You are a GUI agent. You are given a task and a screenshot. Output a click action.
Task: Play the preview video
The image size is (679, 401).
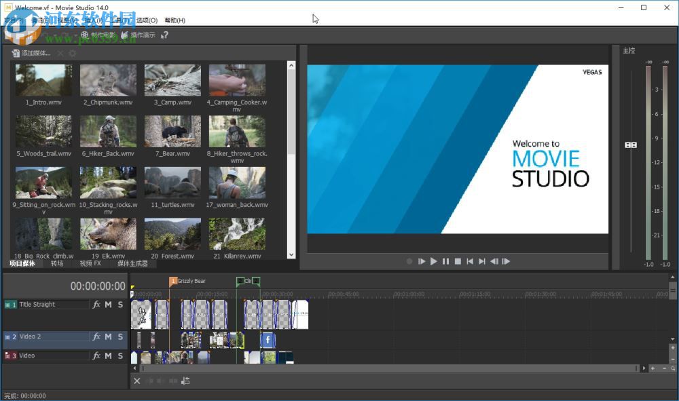(x=433, y=261)
